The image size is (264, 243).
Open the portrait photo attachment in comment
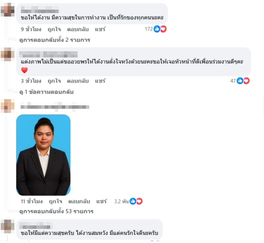pos(43,155)
